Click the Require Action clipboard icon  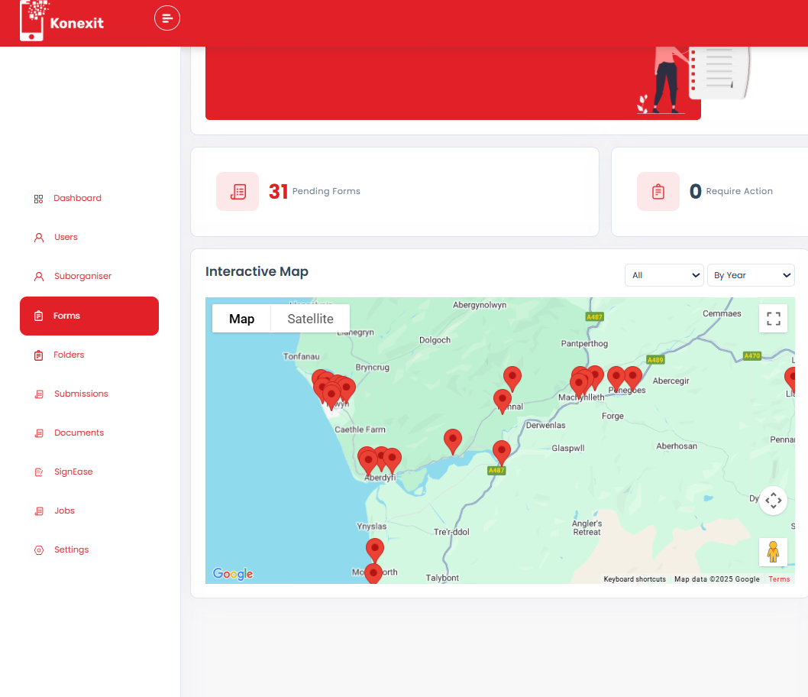(658, 191)
